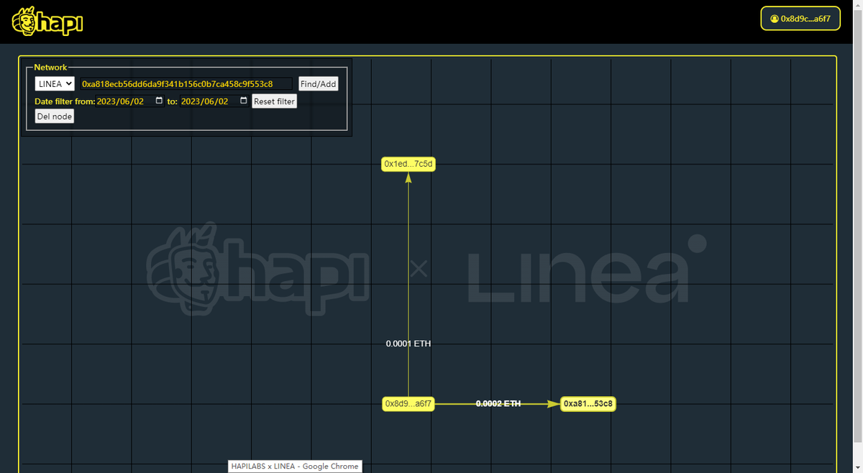Edit the date filter to field
This screenshot has width=863, height=473.
214,101
